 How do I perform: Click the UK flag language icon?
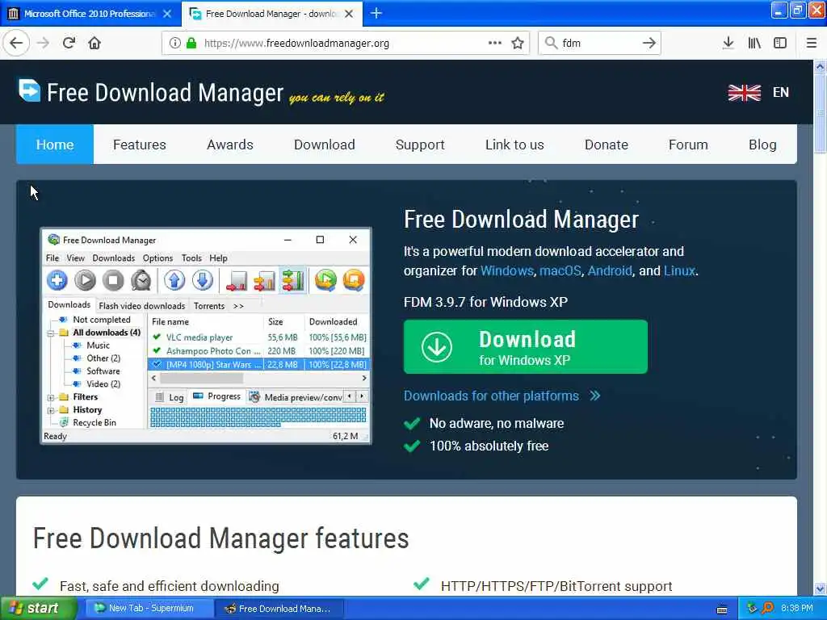coord(744,92)
